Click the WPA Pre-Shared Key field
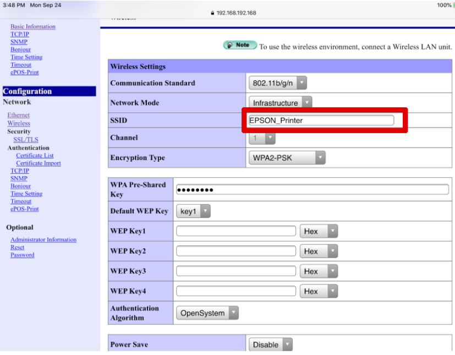The height and width of the screenshot is (355, 455). 312,190
